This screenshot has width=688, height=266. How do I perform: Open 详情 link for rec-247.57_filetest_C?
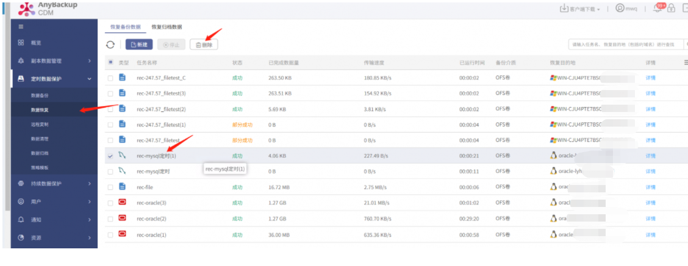click(x=650, y=78)
